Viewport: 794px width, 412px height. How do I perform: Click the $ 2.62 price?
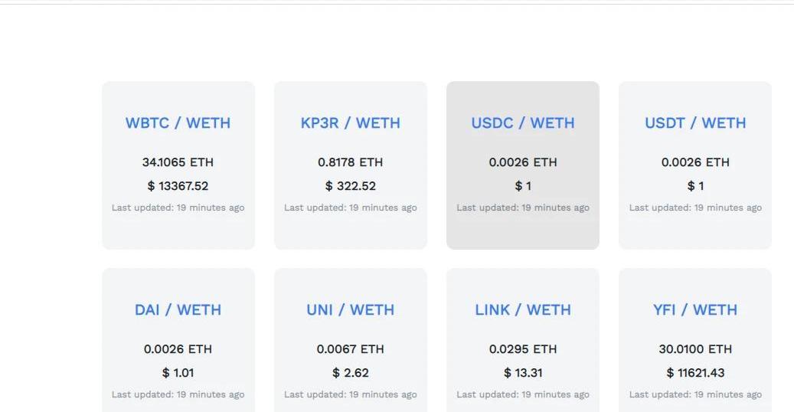350,373
